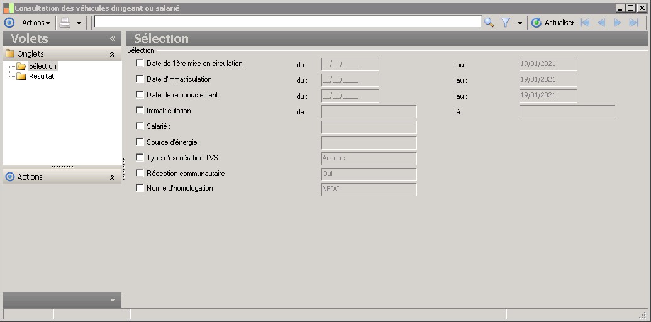Screen dimensions: 651x322
Task: Enable Immatriculation checkbox
Action: pyautogui.click(x=140, y=111)
